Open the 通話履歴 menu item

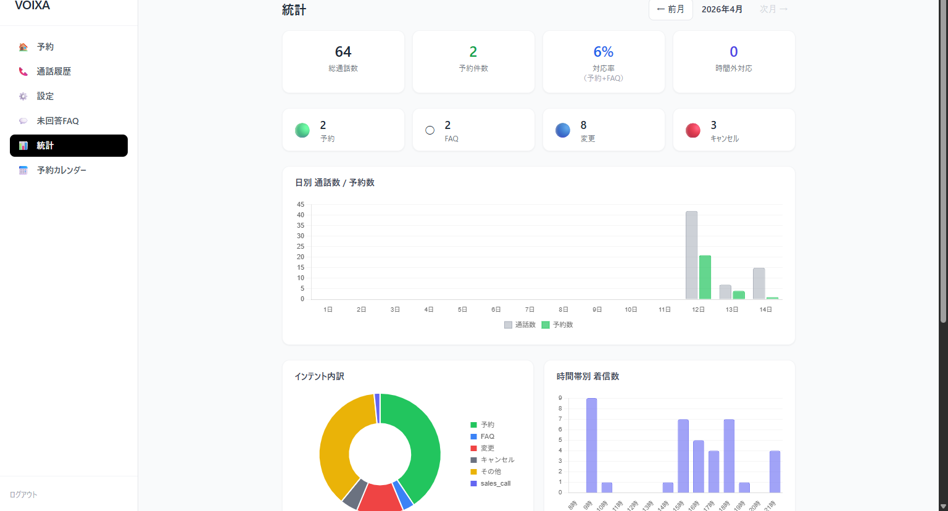(x=54, y=72)
